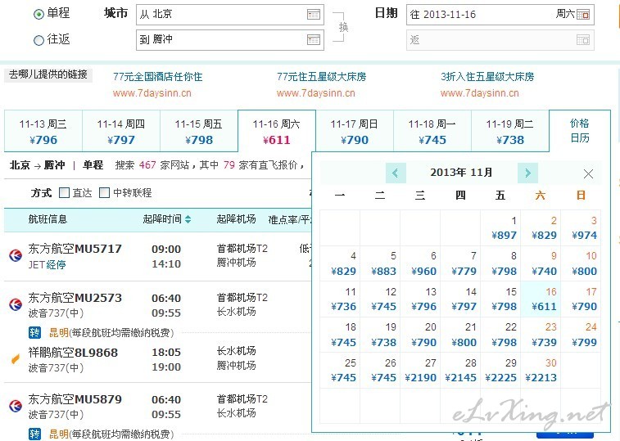620x441 pixels.
Task: Open the 77元住五星级大床房 ad link
Action: point(322,77)
